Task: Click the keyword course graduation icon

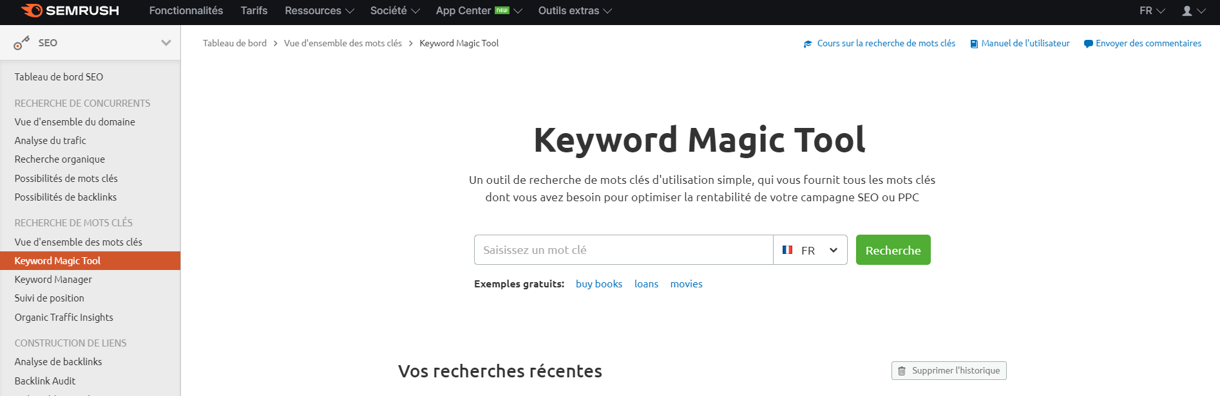Action: (x=808, y=44)
